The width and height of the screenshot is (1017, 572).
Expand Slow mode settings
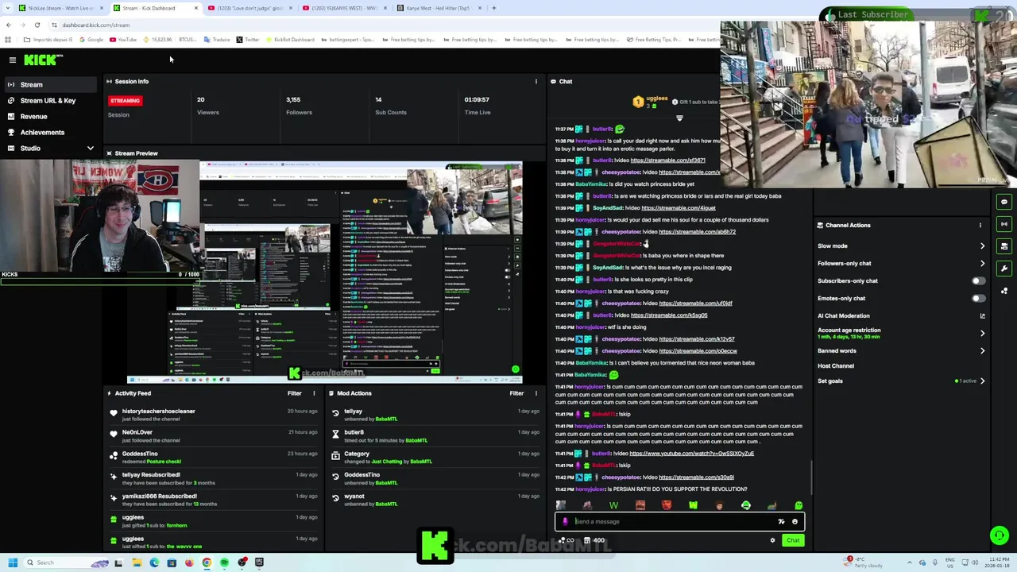click(x=982, y=245)
